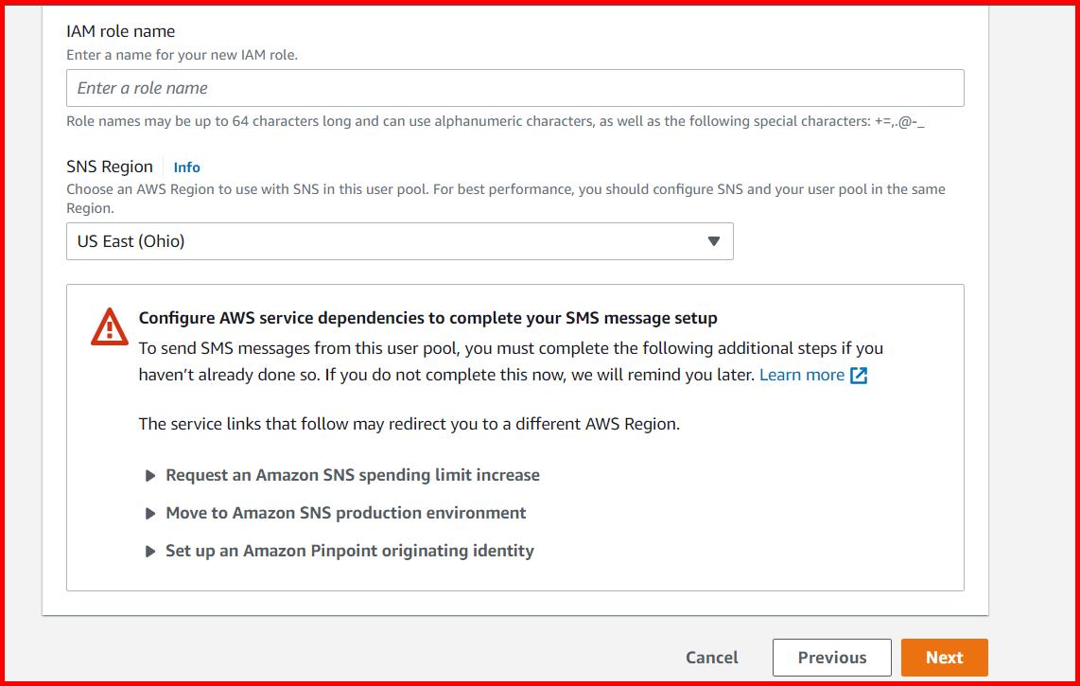This screenshot has width=1080, height=686.
Task: Click the Previous button
Action: click(x=831, y=657)
